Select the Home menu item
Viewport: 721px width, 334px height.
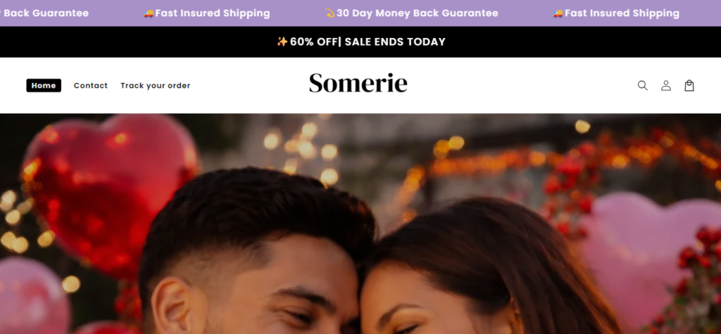(x=44, y=86)
